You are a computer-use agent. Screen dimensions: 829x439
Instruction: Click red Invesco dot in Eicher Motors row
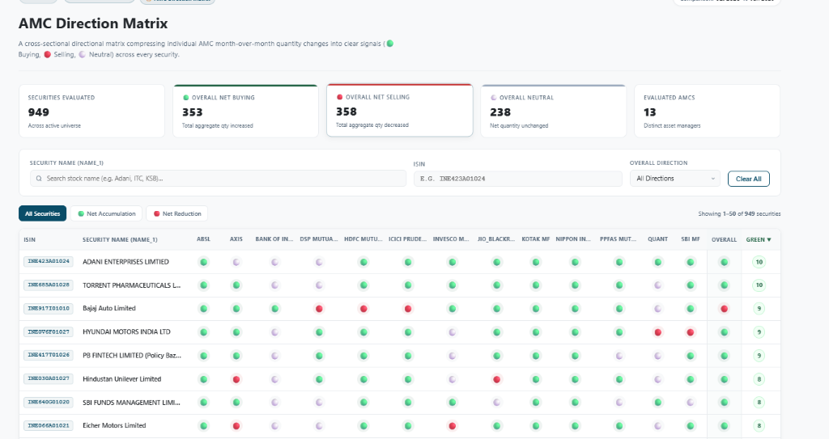(452, 426)
